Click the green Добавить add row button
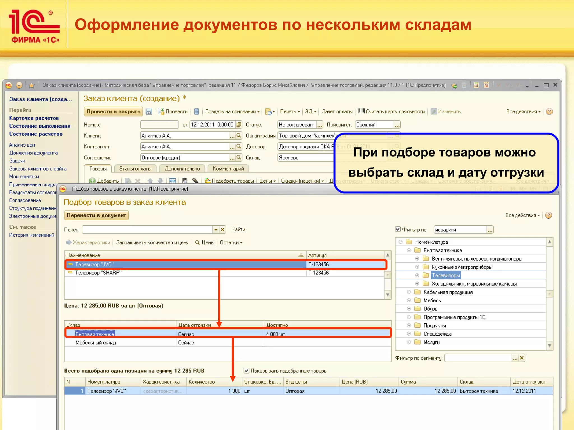This screenshot has width=574, height=430. click(x=104, y=181)
